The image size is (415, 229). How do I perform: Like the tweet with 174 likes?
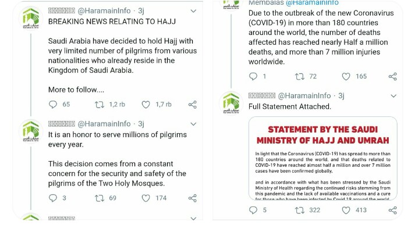tap(146, 198)
